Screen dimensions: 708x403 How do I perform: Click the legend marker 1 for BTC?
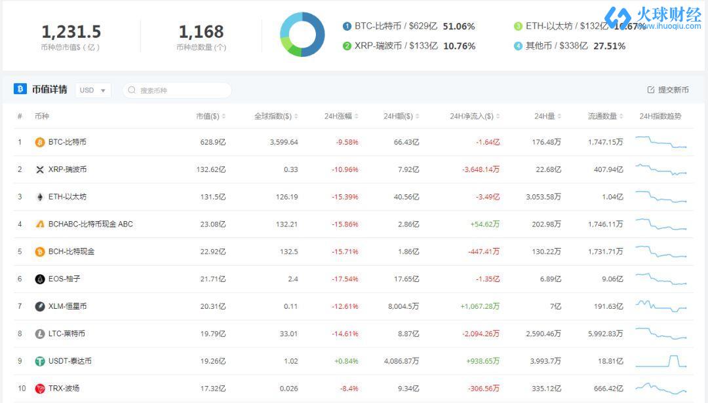click(347, 26)
